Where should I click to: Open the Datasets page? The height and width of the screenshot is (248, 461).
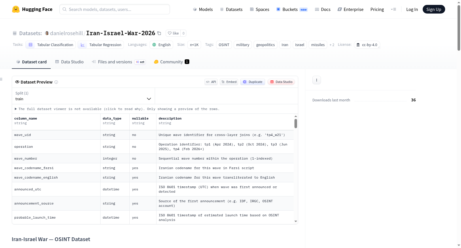[x=231, y=9]
